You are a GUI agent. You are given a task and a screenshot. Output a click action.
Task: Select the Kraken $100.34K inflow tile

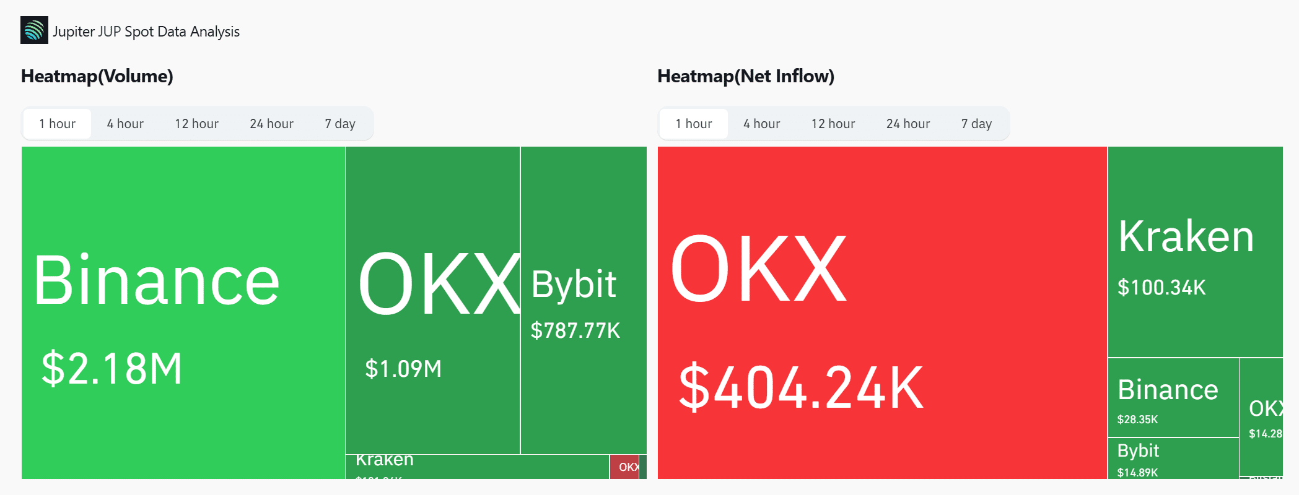(x=1195, y=252)
